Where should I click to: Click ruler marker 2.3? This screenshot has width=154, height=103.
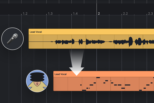tap(150, 13)
